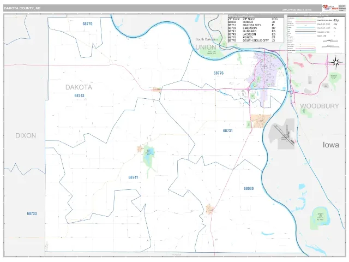Select the PONCA row in ZIP table
Image resolution: width=349 pixels, height=262 pixels.
(256, 38)
